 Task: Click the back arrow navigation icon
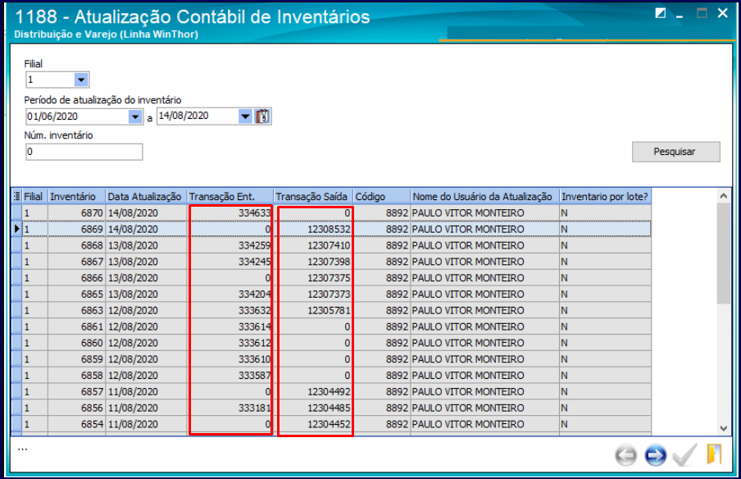coord(625,455)
